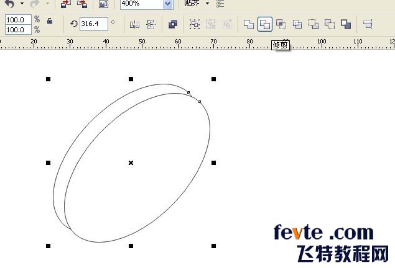Click the lower 100.0 scale factor field

(18, 30)
